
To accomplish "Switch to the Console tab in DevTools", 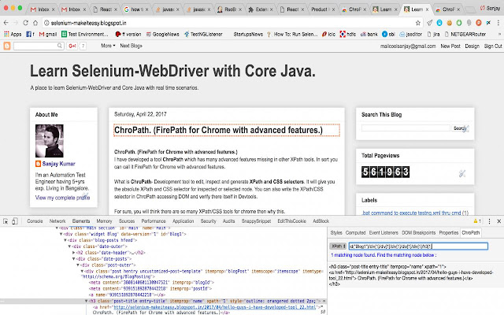I will pyautogui.click(x=35, y=221).
